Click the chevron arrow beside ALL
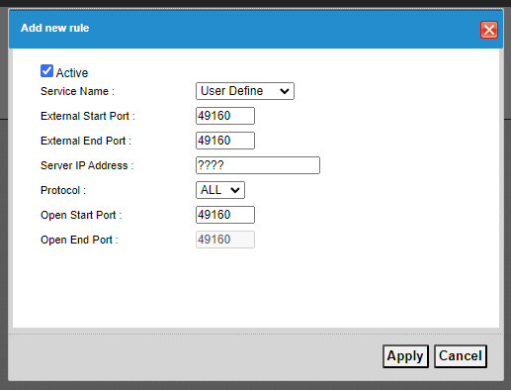Image resolution: width=511 pixels, height=390 pixels. click(x=235, y=190)
